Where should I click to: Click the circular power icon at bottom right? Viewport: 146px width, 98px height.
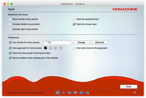tap(135, 93)
